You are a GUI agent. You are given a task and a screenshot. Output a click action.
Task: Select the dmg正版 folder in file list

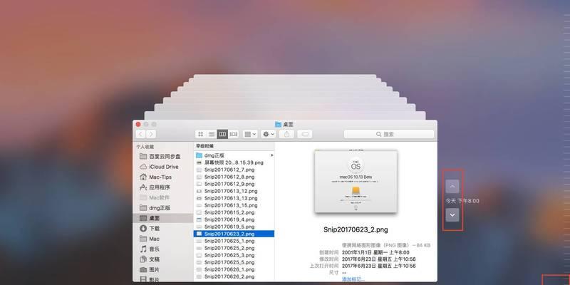point(234,155)
